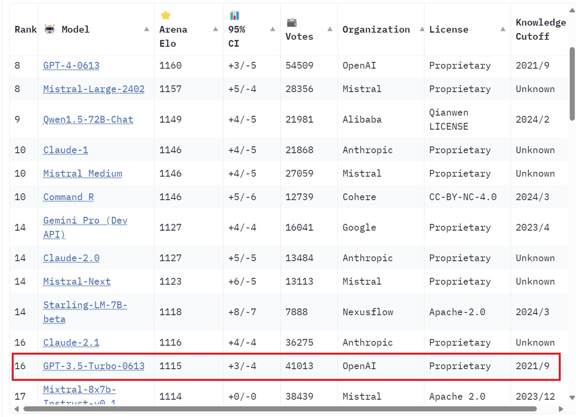
Task: Click the vertical scrollbar thumb
Action: pos(572,83)
